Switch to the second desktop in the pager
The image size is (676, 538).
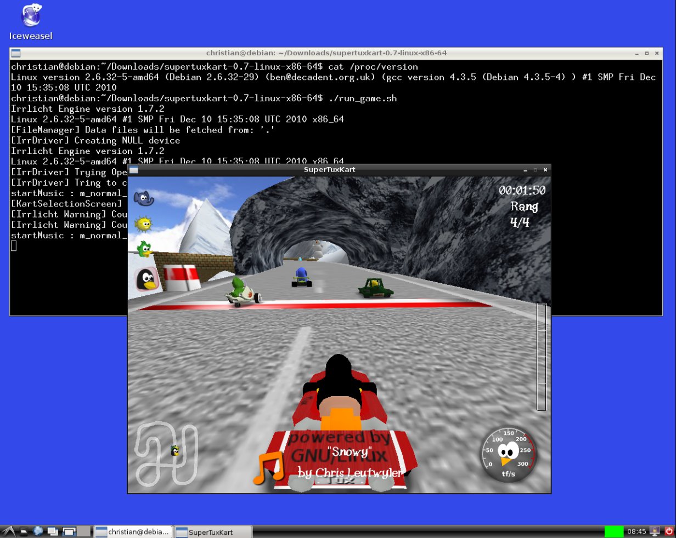pyautogui.click(x=83, y=531)
